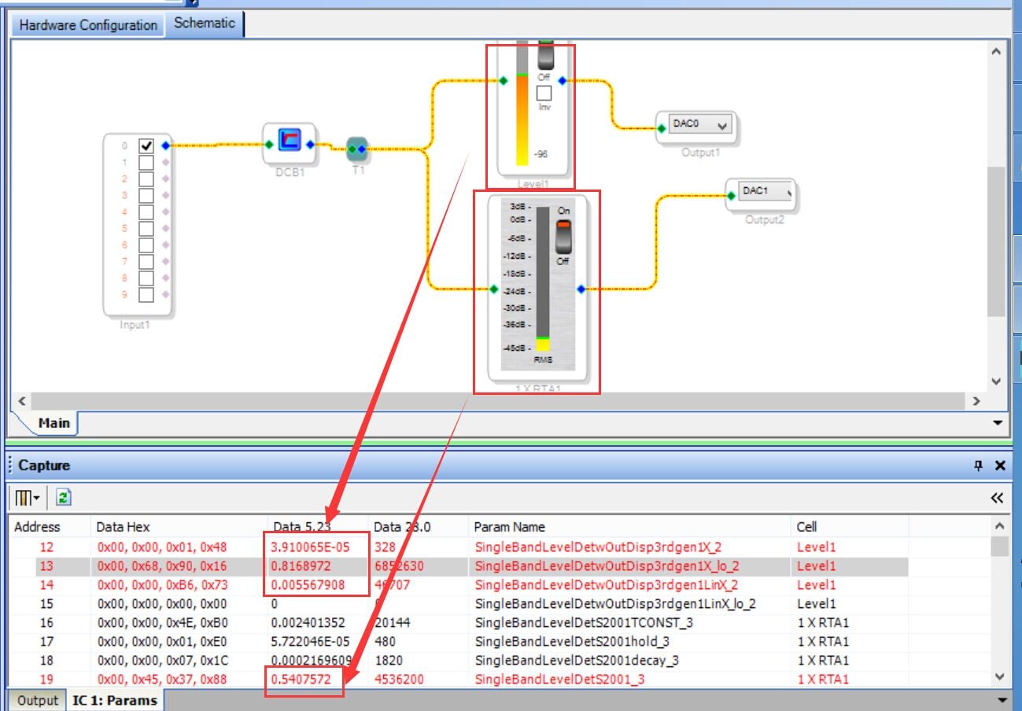The width and height of the screenshot is (1022, 711).
Task: Sort by the Param Name column header
Action: pos(629,527)
